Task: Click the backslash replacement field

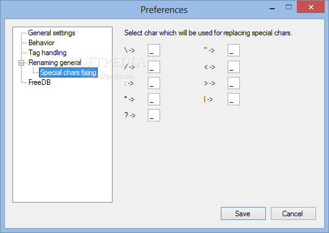Action: [154, 50]
